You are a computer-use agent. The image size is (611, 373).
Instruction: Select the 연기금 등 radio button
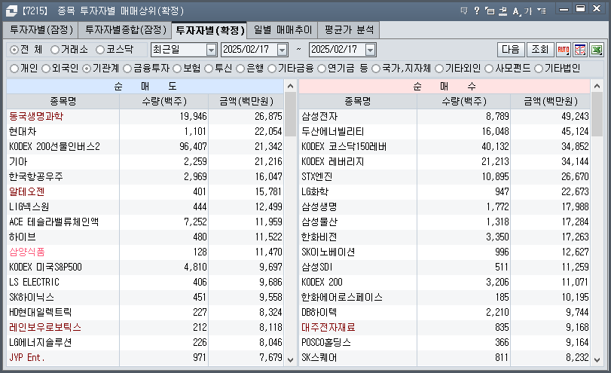click(x=322, y=69)
